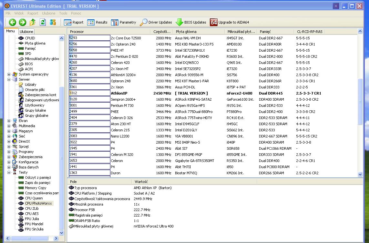Select the AthlonXP 2450 MHz result row
Viewport: 369px width, 243px height.
(213, 93)
